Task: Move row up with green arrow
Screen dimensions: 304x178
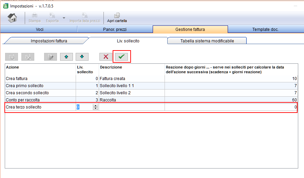Action: point(66,57)
